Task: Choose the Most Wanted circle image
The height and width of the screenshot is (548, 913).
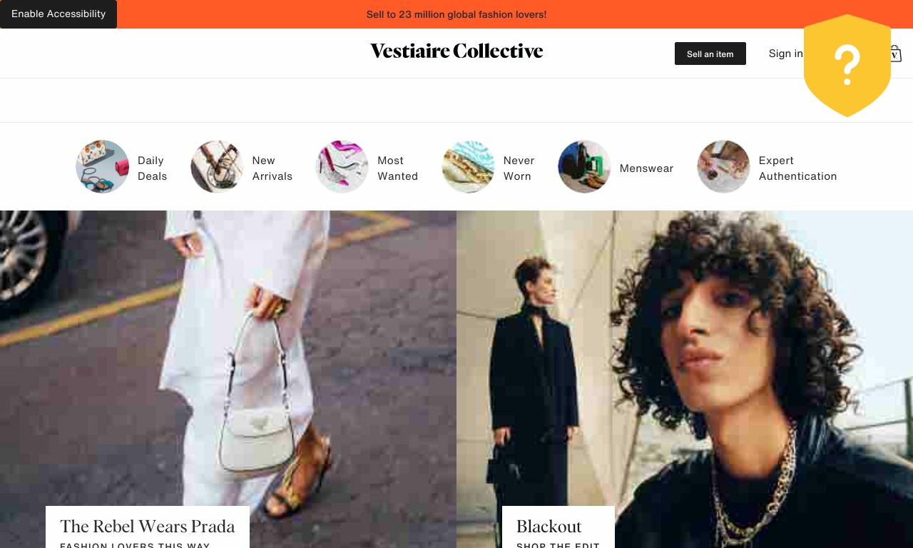Action: 342,166
